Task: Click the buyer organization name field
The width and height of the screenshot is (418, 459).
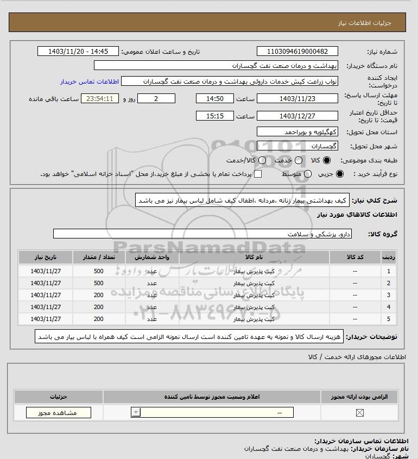Action: coord(216,66)
